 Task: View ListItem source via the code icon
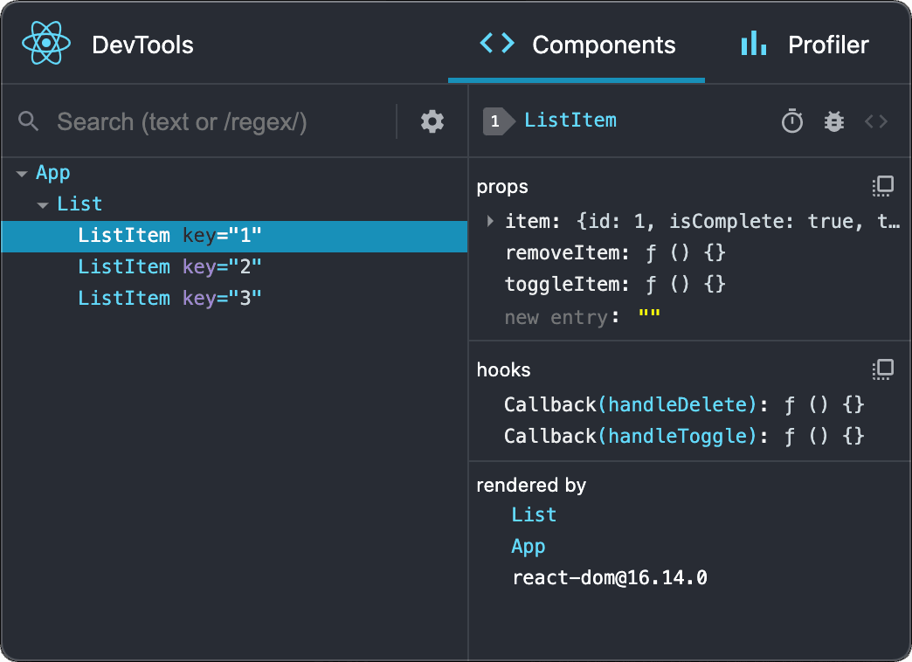pos(876,122)
